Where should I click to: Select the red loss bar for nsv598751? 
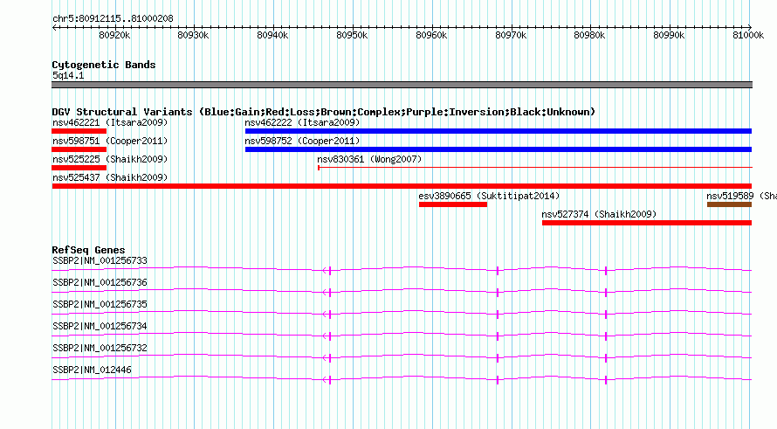click(x=79, y=149)
